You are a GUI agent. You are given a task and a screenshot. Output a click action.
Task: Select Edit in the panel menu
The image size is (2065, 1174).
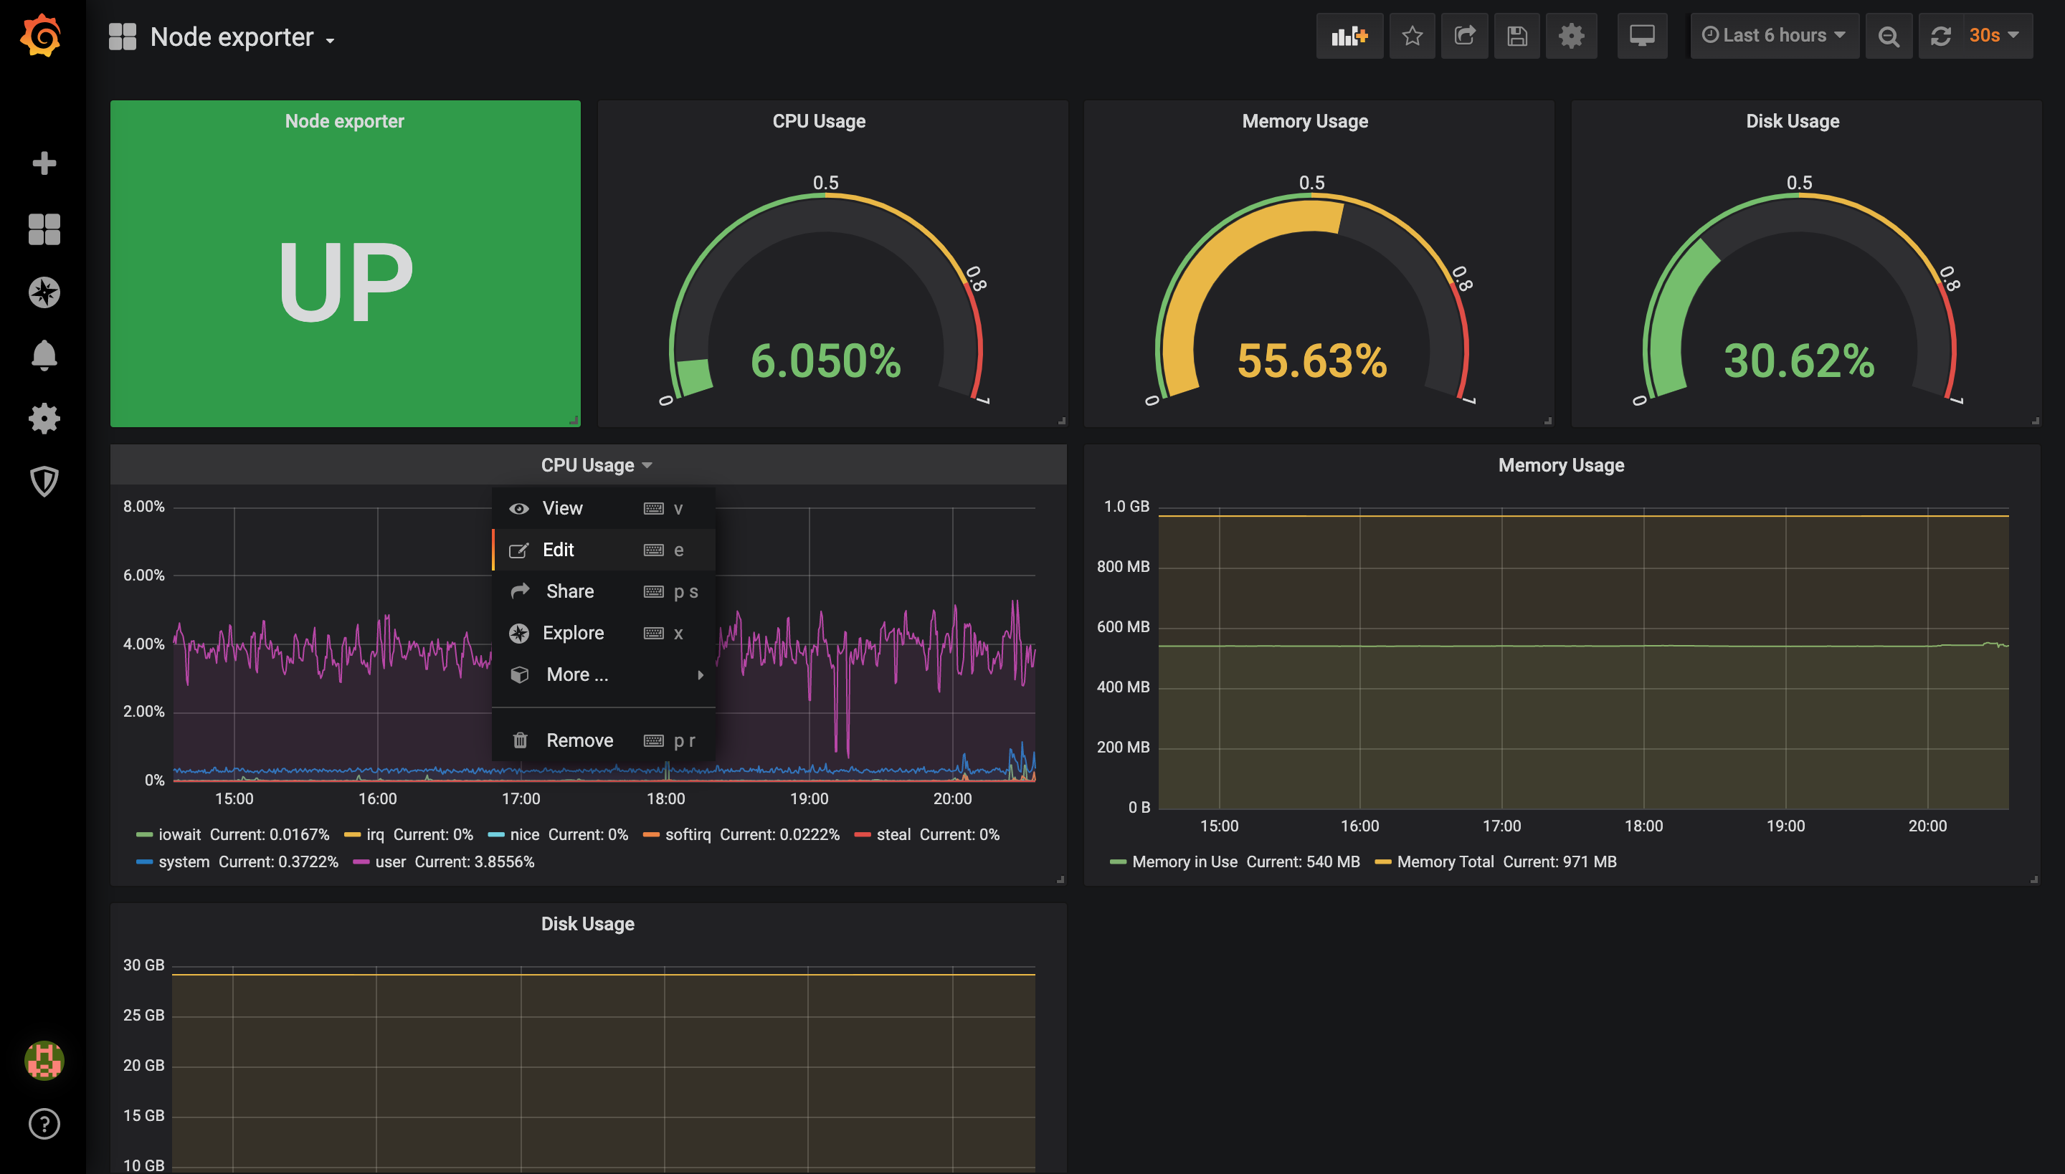[604, 550]
